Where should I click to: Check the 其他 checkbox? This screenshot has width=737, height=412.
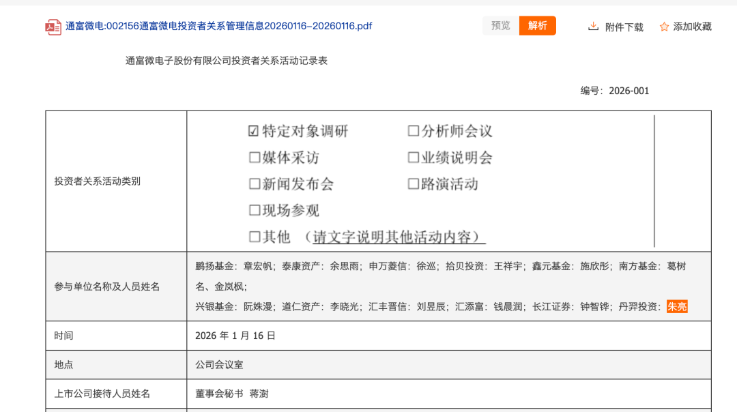coord(254,237)
